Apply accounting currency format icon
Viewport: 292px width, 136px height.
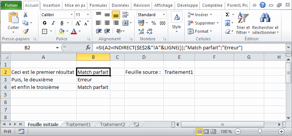[141, 23]
